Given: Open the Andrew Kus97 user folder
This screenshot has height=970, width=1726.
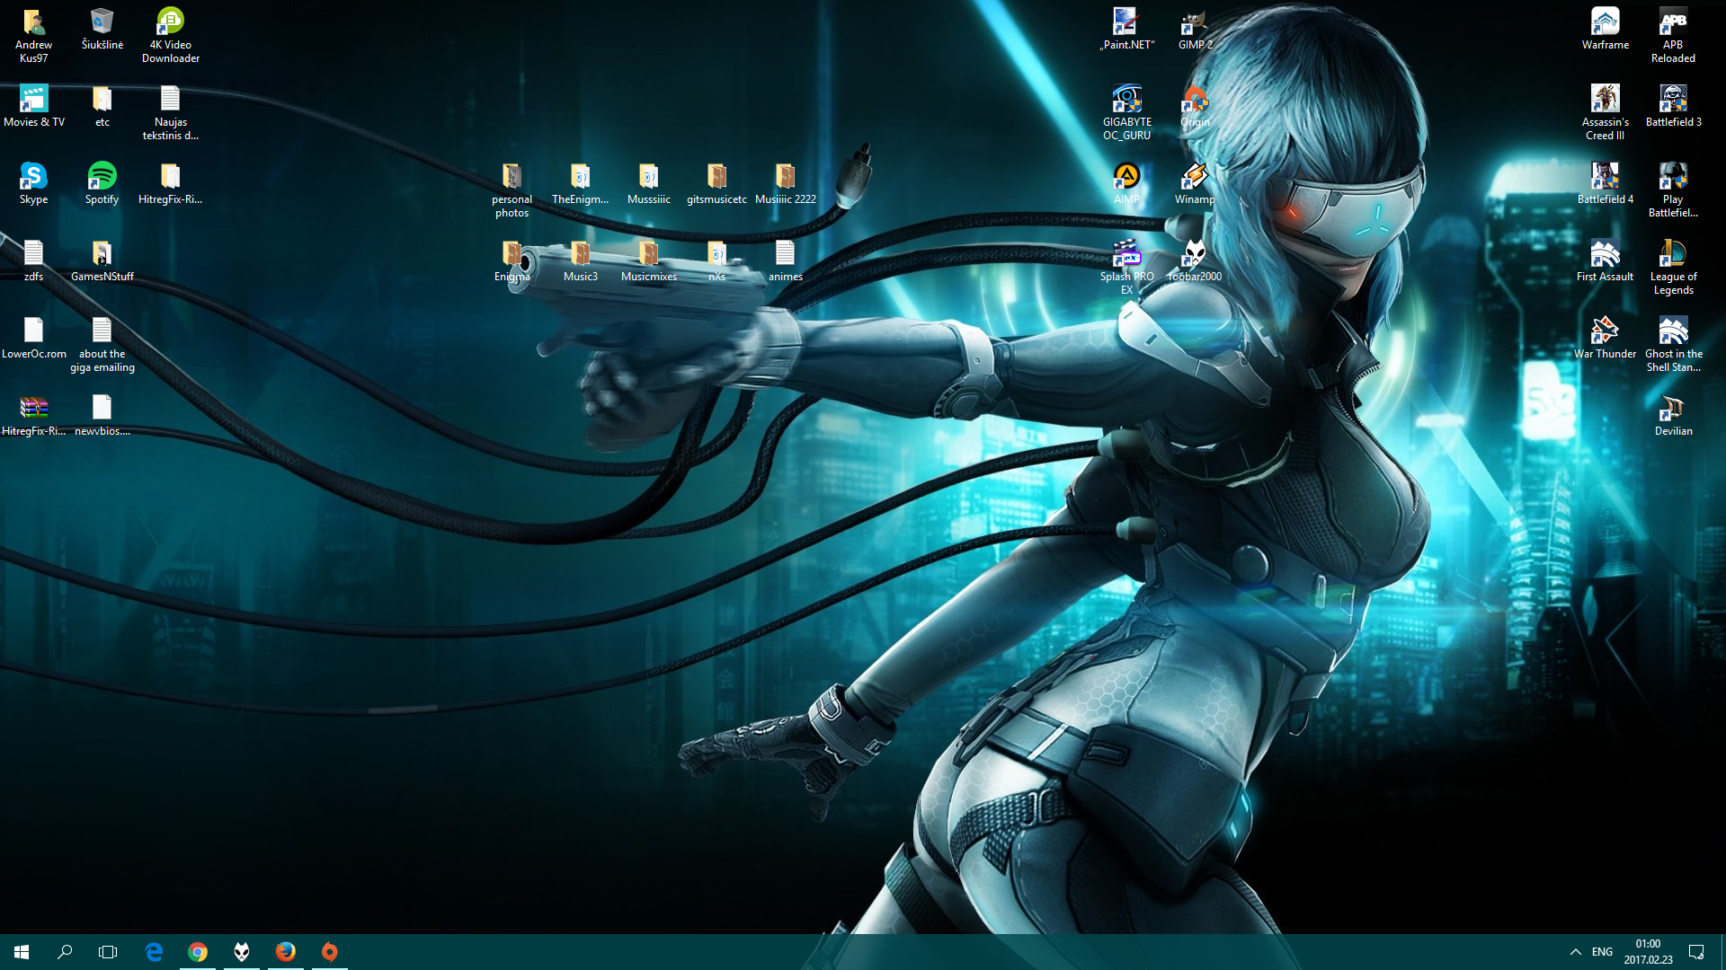Looking at the screenshot, I should tap(33, 36).
